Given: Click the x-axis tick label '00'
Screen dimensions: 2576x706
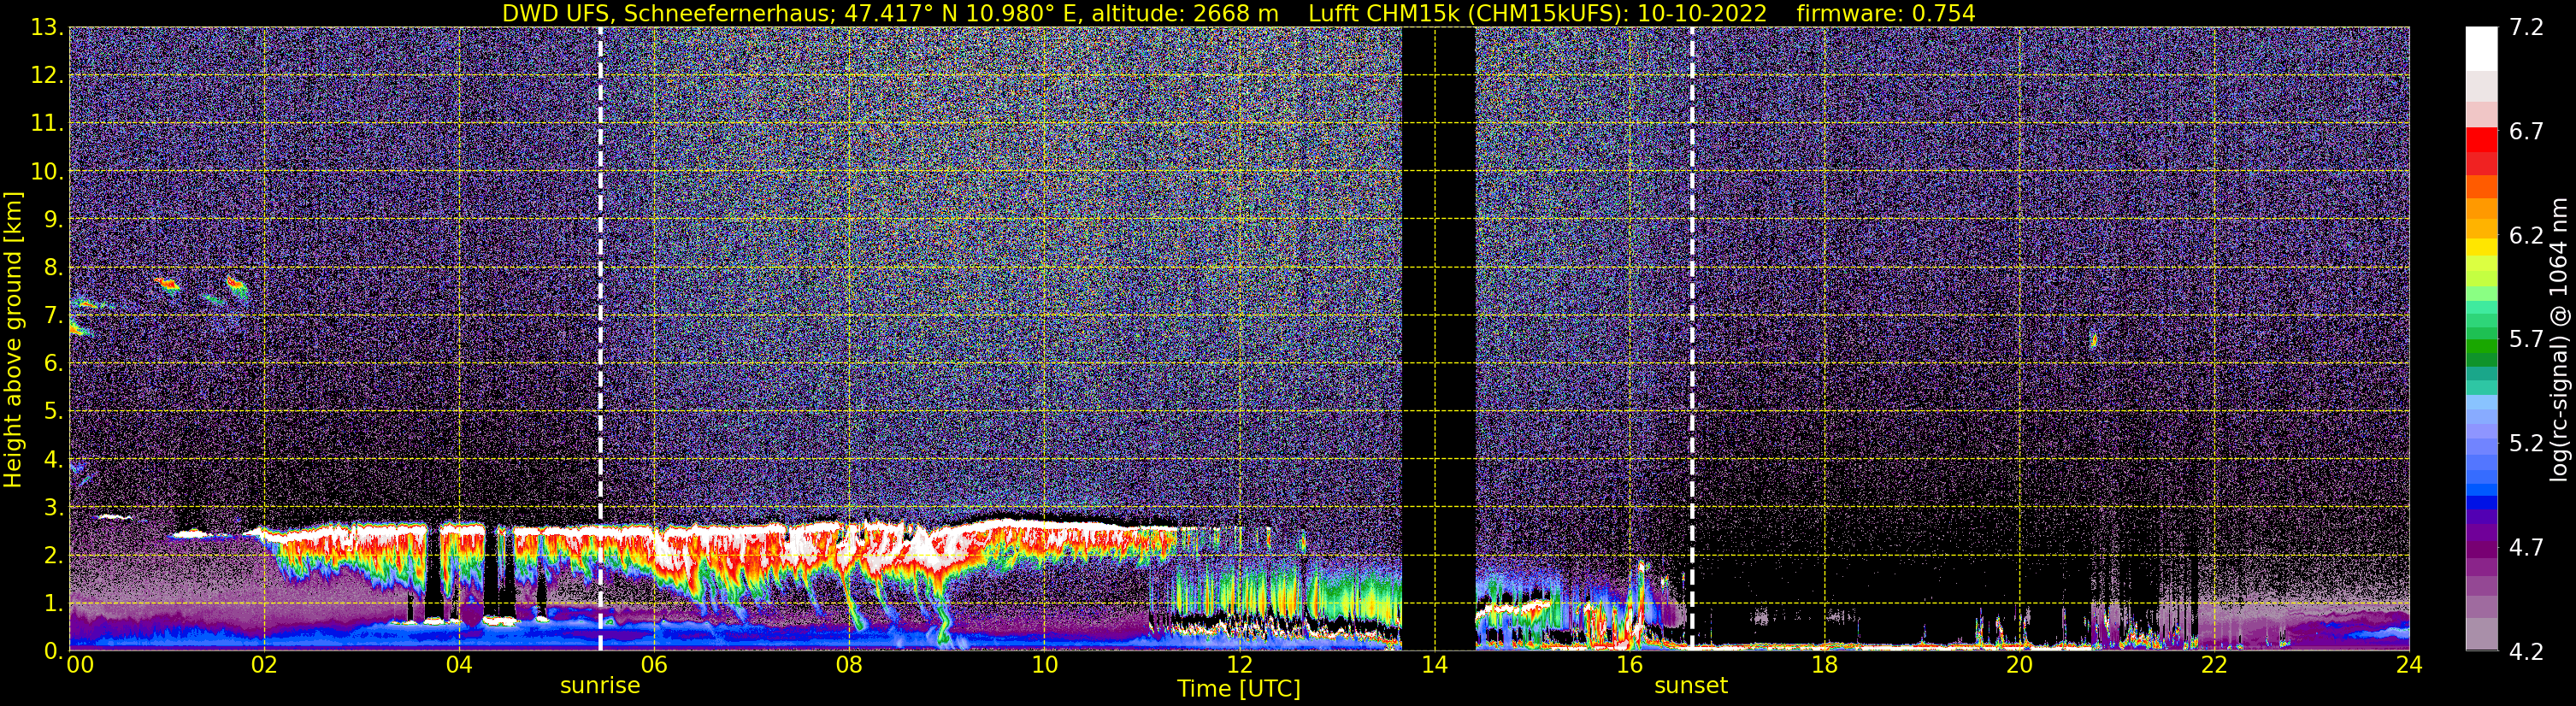Looking at the screenshot, I should (x=80, y=664).
